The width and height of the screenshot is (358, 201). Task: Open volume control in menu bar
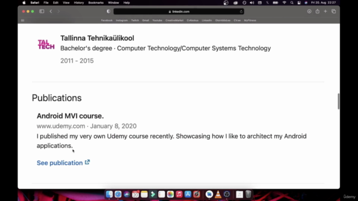(x=252, y=3)
